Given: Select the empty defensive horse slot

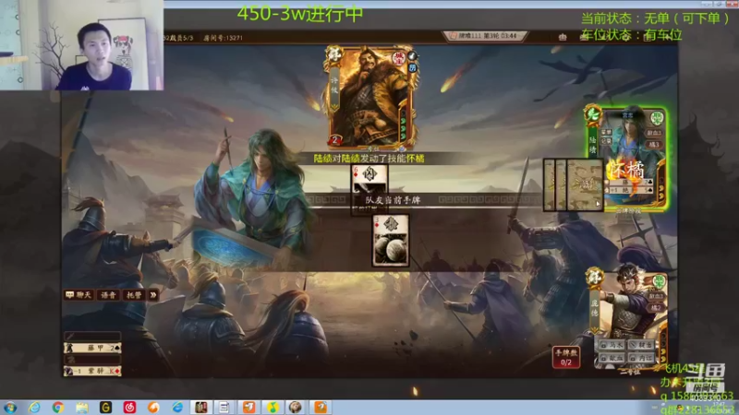Looking at the screenshot, I should [92, 360].
